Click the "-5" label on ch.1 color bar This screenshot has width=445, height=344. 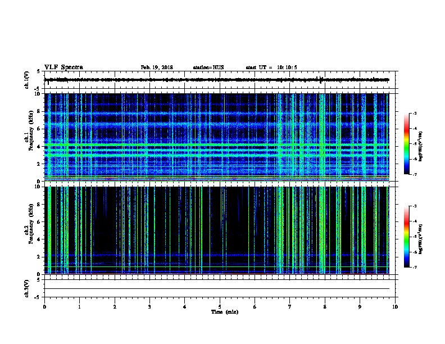(x=414, y=144)
